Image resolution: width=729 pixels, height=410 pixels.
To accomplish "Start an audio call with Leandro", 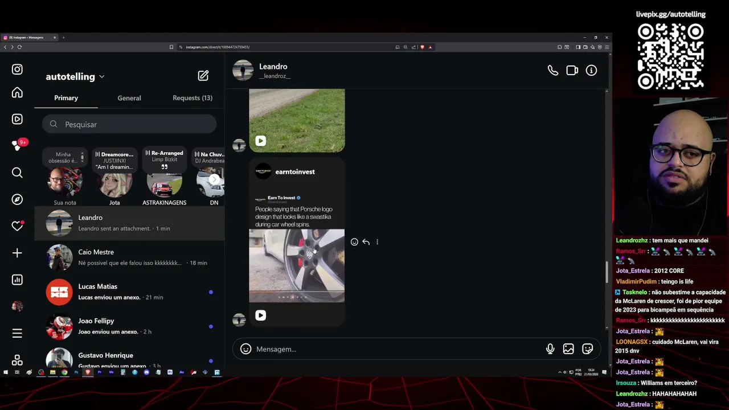I will pyautogui.click(x=553, y=71).
